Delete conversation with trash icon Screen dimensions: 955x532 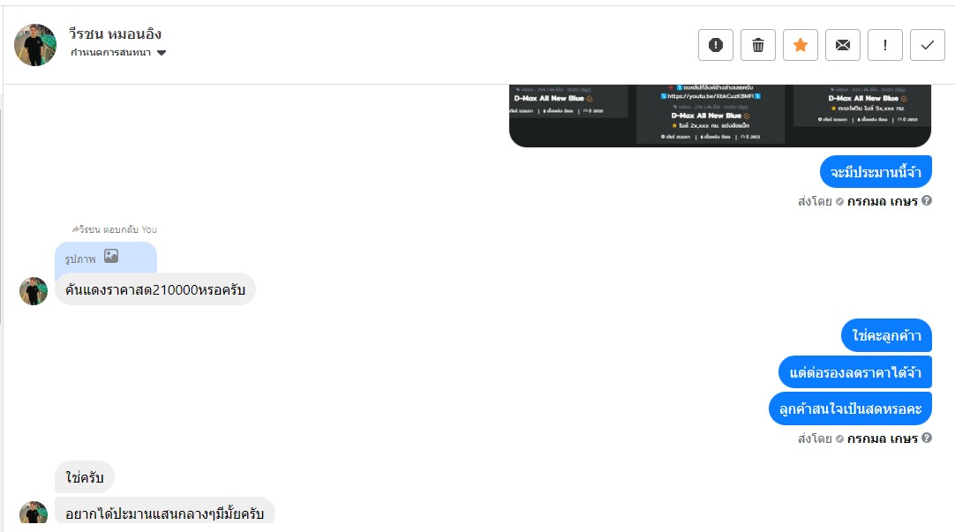(757, 45)
